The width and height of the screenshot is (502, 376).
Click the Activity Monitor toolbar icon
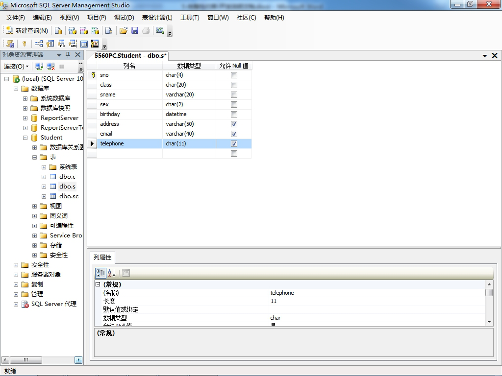pos(160,31)
